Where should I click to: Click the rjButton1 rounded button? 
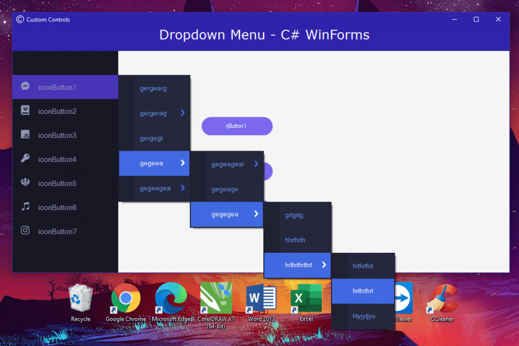click(237, 126)
